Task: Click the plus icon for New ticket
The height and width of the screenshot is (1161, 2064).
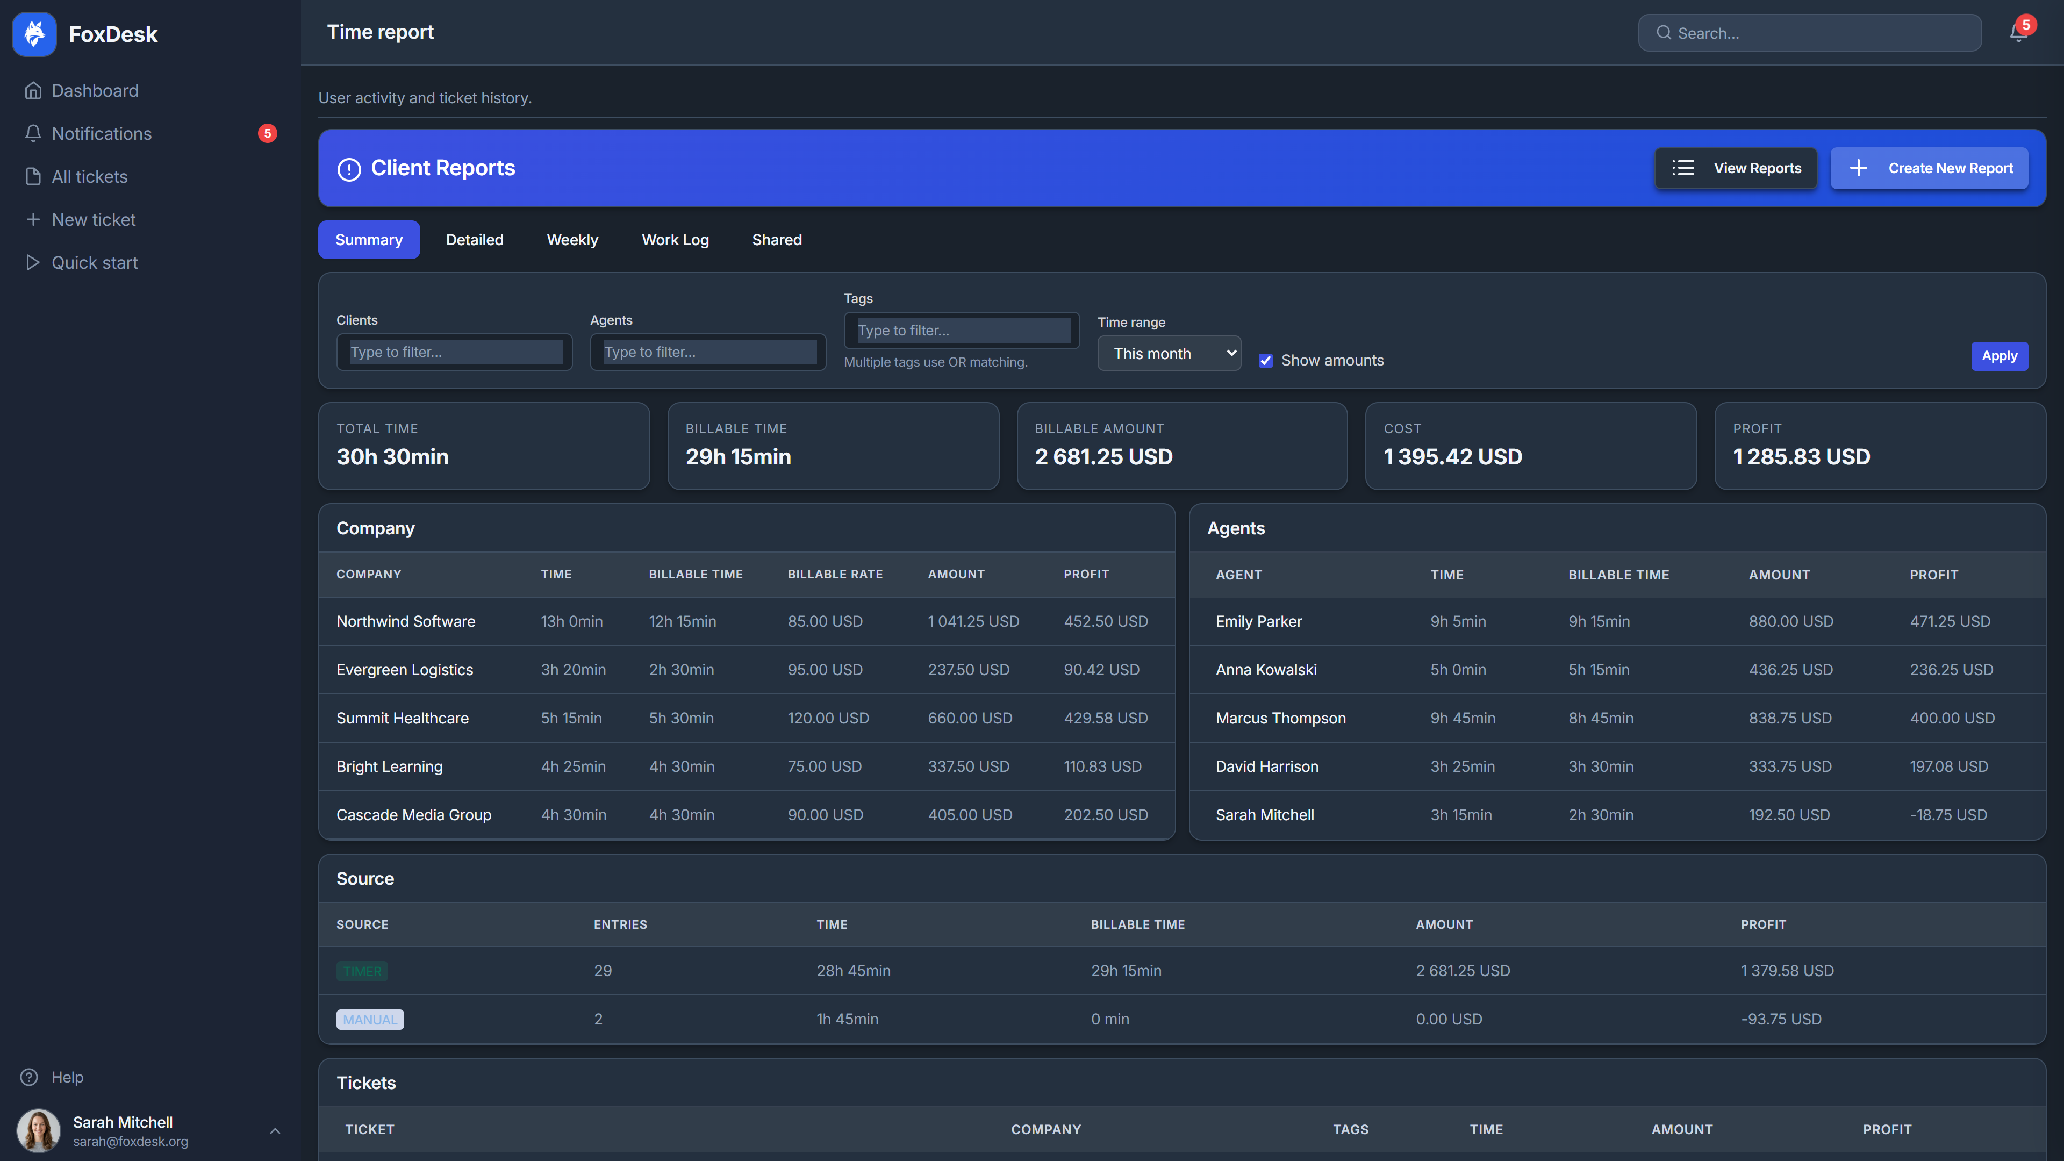Action: pyautogui.click(x=33, y=219)
